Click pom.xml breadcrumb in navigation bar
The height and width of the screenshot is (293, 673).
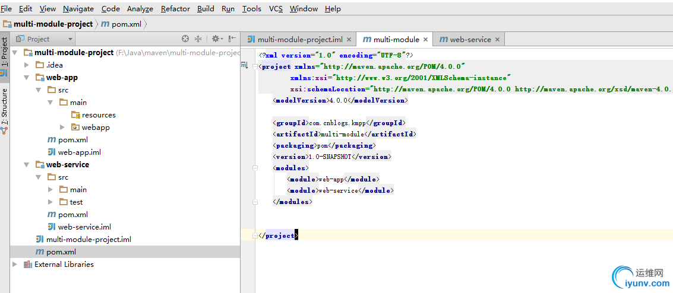pyautogui.click(x=121, y=24)
